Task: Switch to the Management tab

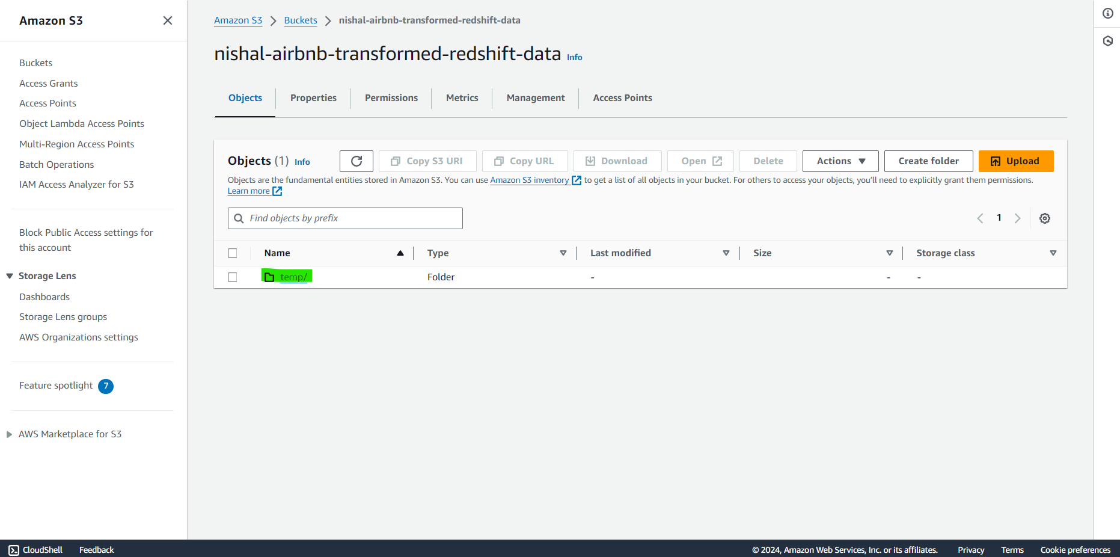Action: pyautogui.click(x=536, y=98)
